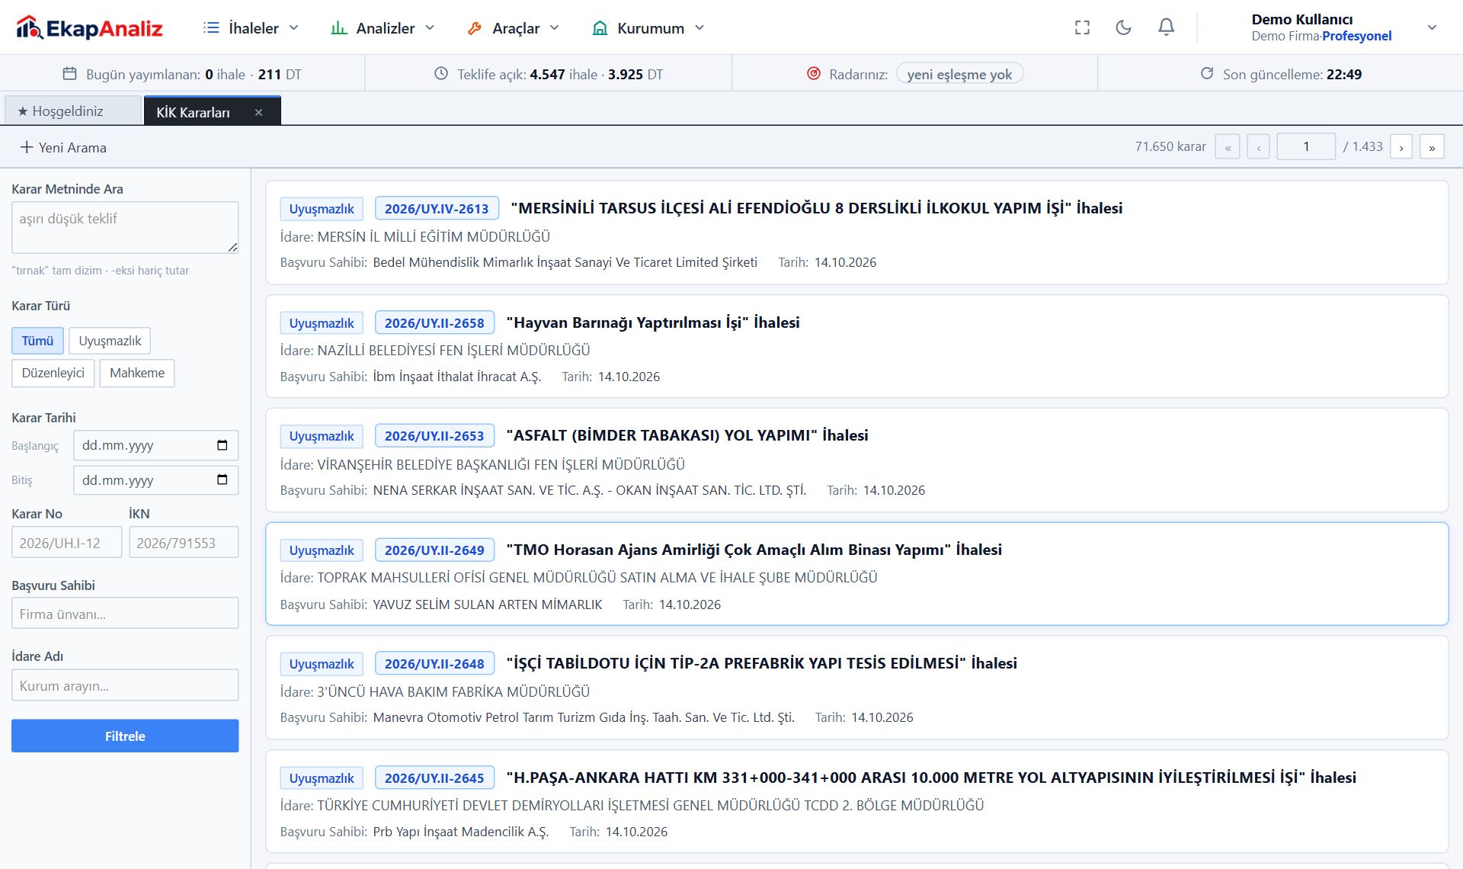This screenshot has width=1463, height=869.
Task: Click clock icon beside Teklife açık
Action: click(x=441, y=74)
